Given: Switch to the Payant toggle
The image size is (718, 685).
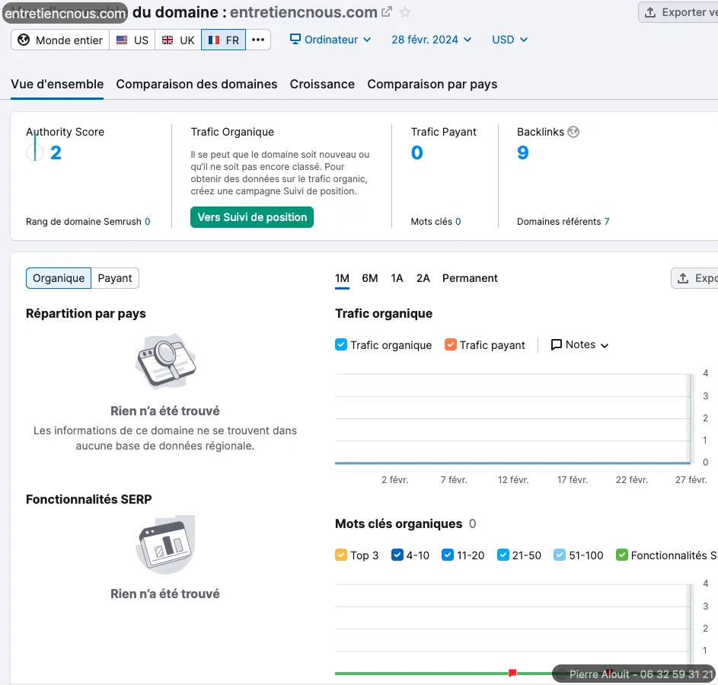Looking at the screenshot, I should coord(115,278).
